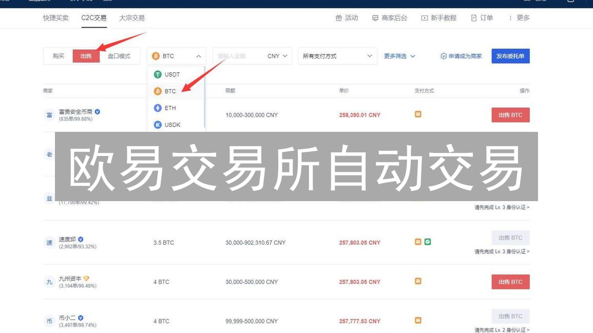593x333 pixels.
Task: Click verified badge next to 速度邱
Action: (x=81, y=239)
